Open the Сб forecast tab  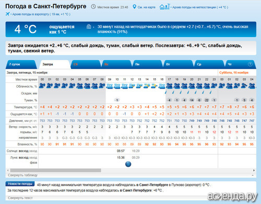(x=86, y=64)
